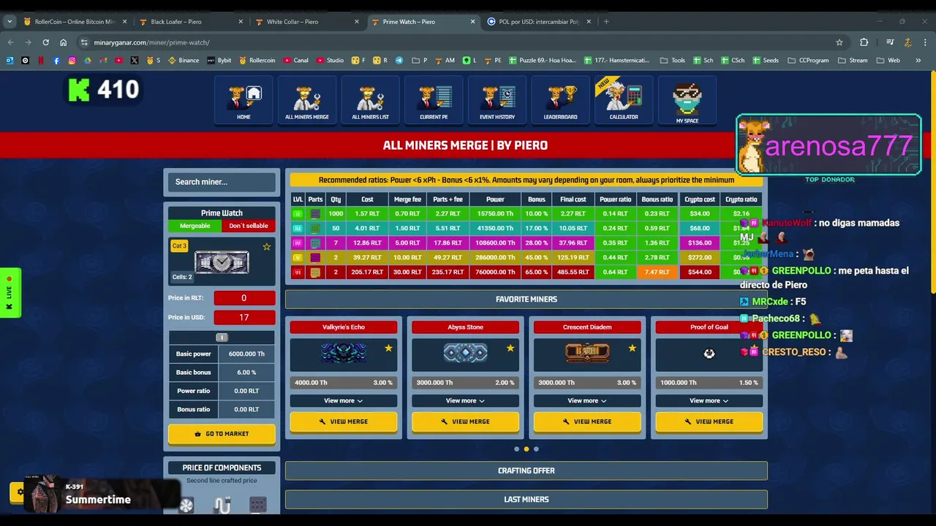
Task: Expand the CRAFTING OFFER section
Action: click(x=526, y=470)
